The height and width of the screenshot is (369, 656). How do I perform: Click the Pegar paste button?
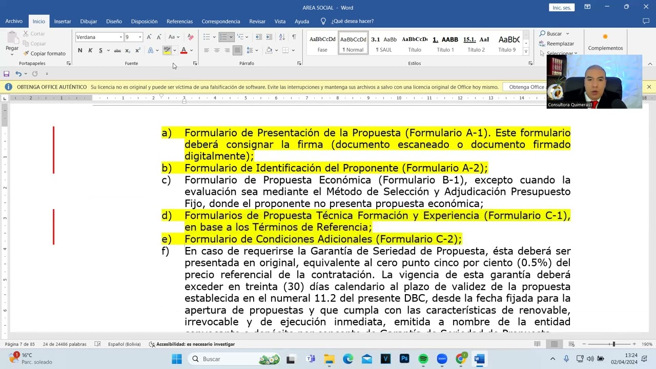[x=12, y=42]
